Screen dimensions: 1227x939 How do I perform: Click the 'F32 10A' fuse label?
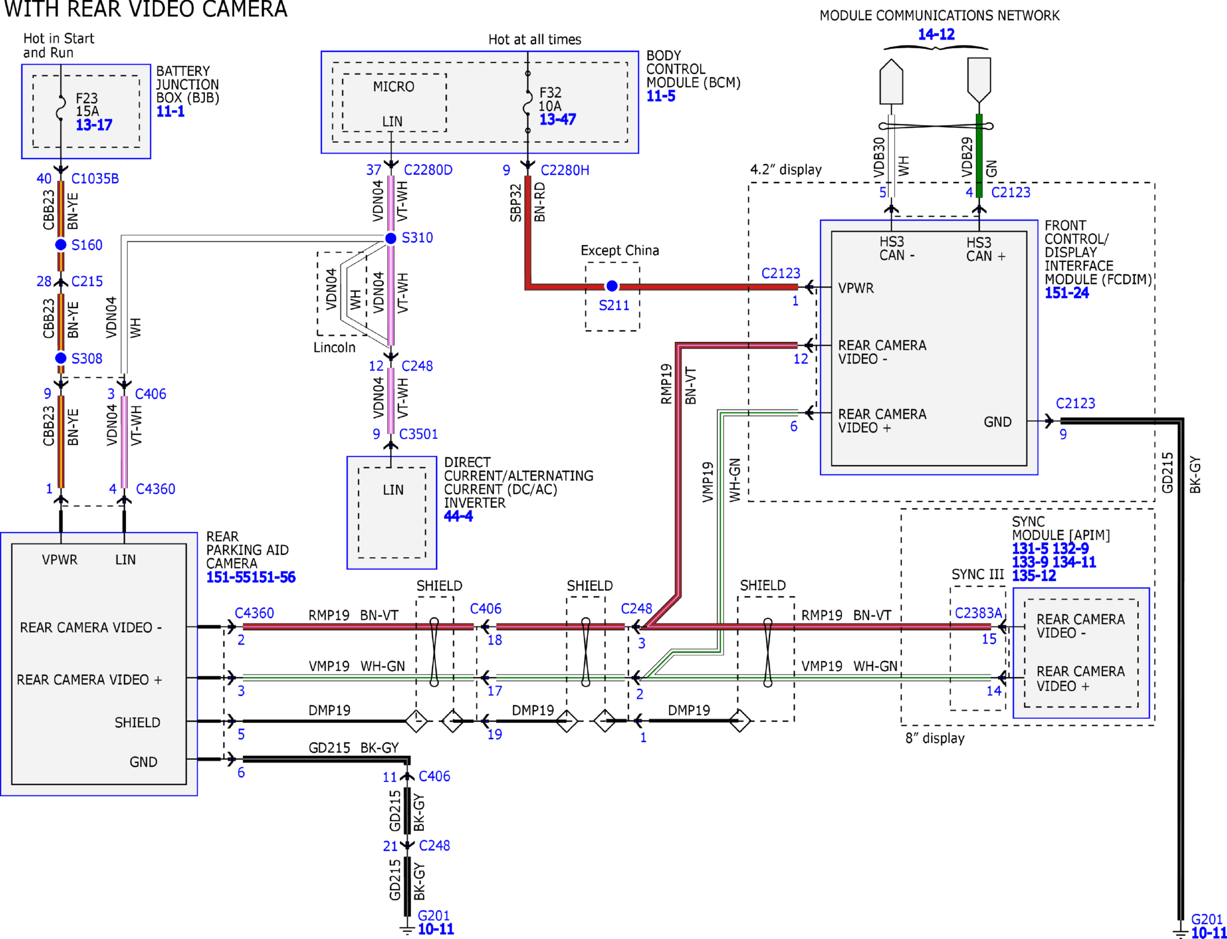550,99
